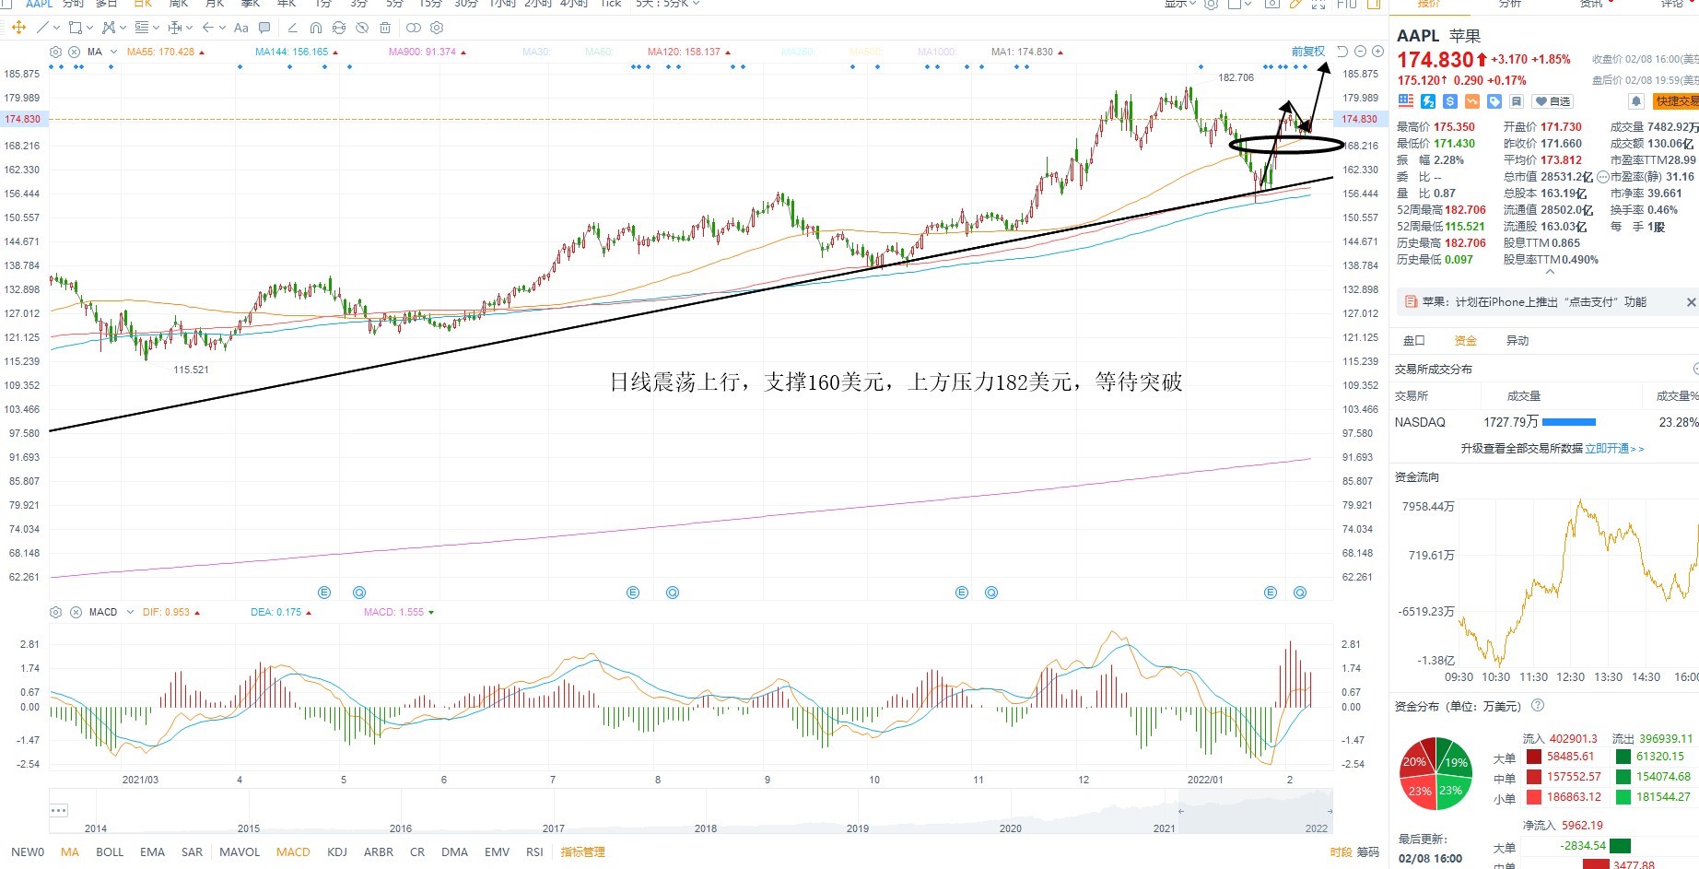Expand the arrow tool dropdown
Viewport: 1699px width, 869px height.
coord(223,28)
